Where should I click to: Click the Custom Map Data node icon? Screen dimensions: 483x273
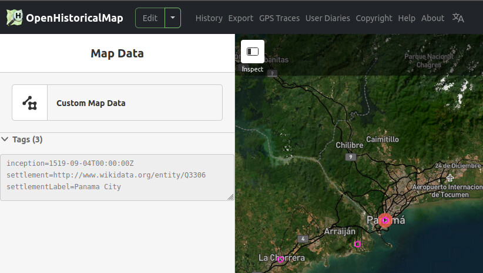click(29, 103)
